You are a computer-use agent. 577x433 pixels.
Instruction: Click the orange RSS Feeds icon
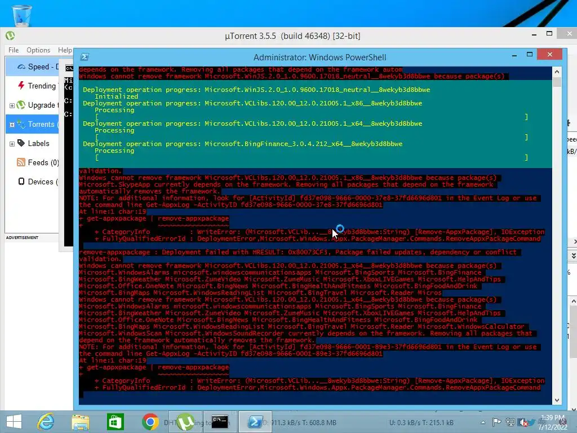pyautogui.click(x=21, y=162)
